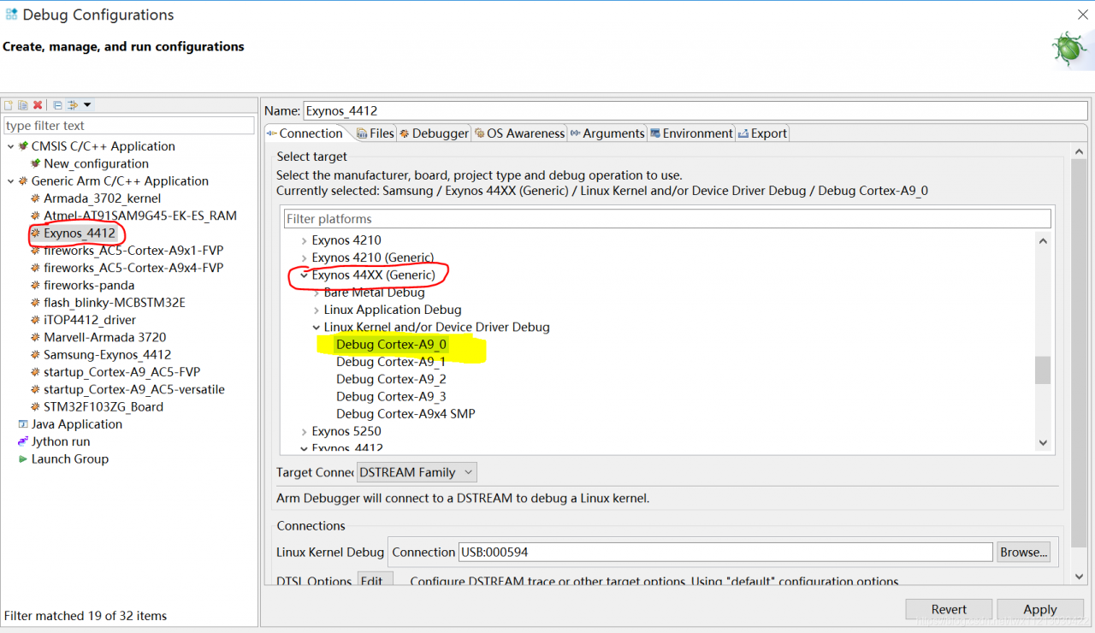This screenshot has width=1095, height=633.
Task: Select the iTOP4412_driver configuration
Action: coord(90,320)
